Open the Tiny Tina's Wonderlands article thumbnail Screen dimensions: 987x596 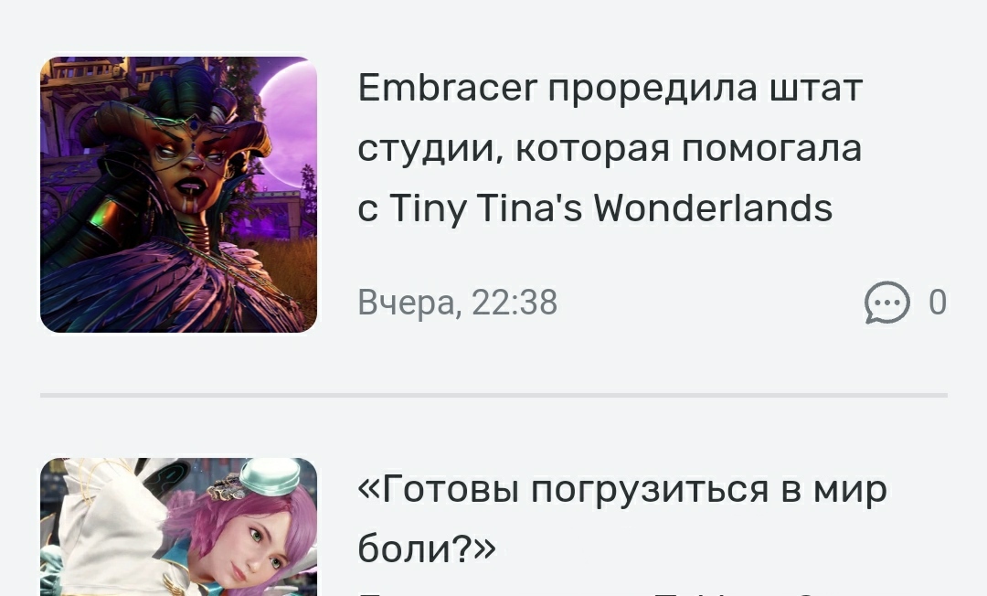[179, 195]
